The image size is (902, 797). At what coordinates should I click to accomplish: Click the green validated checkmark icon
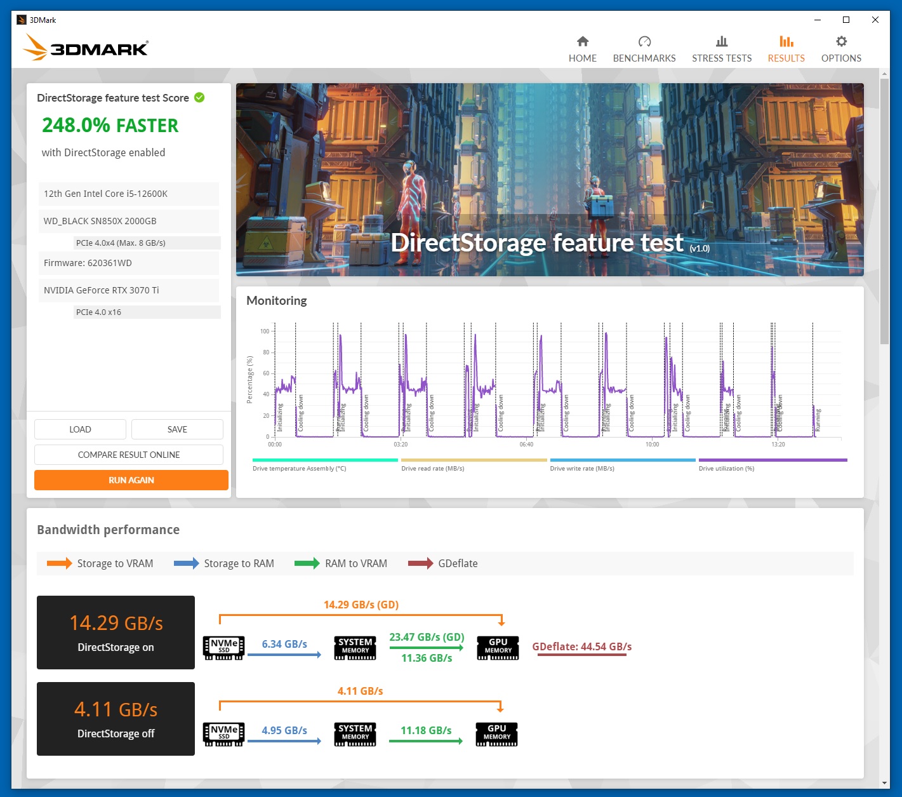coord(199,97)
